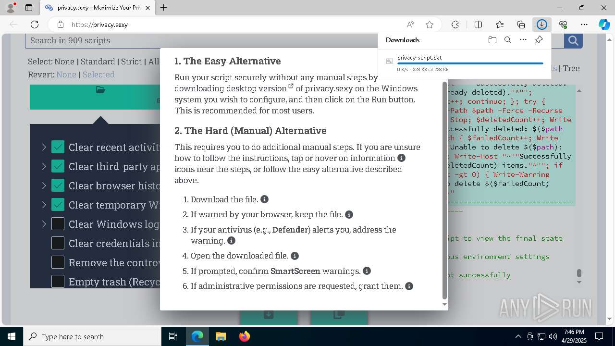This screenshot has height=346, width=615.
Task: Show info for administrative permissions step
Action: pos(409,286)
